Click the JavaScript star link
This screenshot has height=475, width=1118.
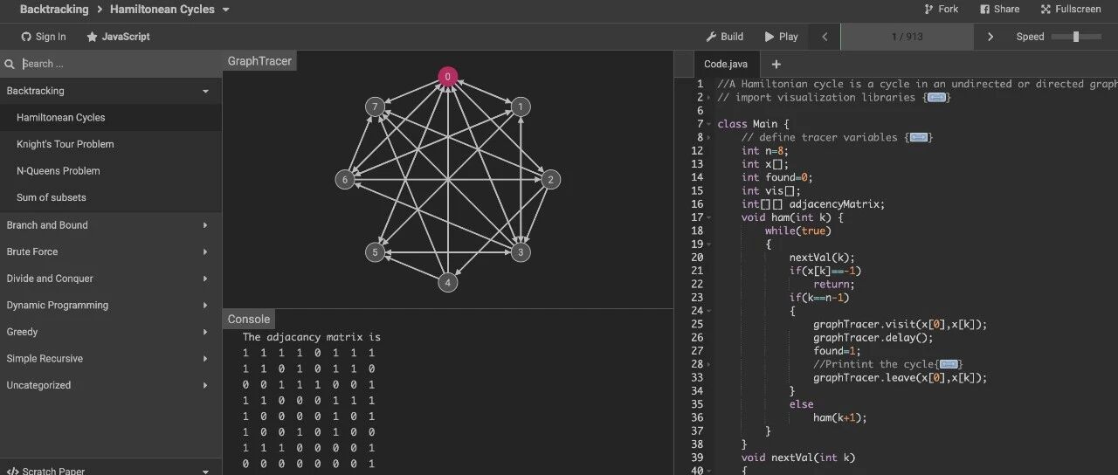pos(118,37)
